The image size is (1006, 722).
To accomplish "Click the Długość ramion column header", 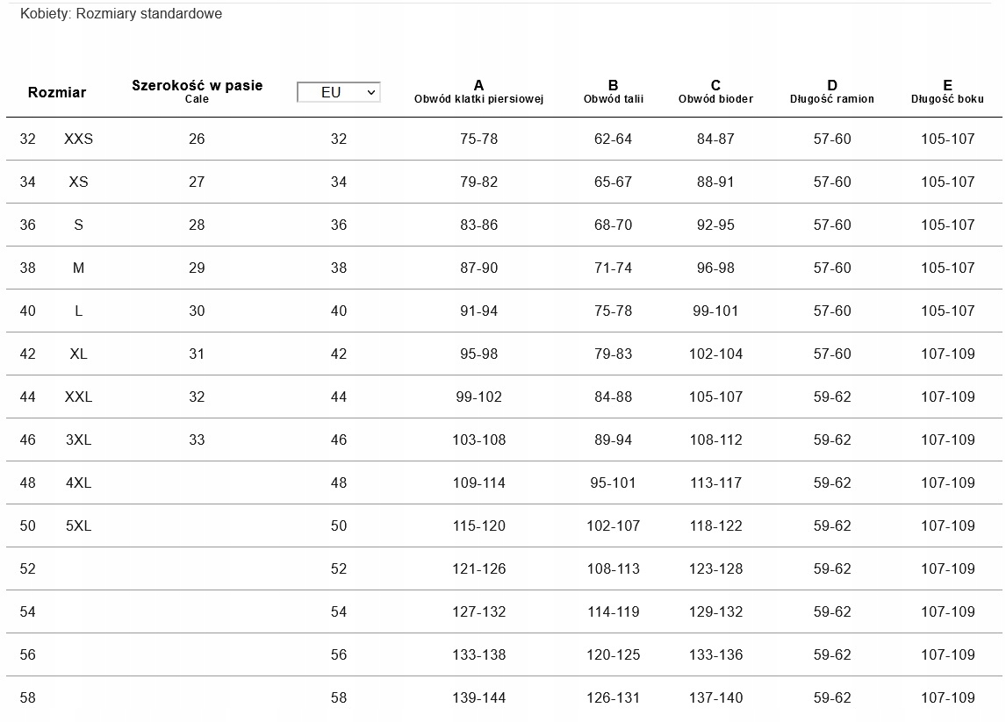I will point(831,92).
